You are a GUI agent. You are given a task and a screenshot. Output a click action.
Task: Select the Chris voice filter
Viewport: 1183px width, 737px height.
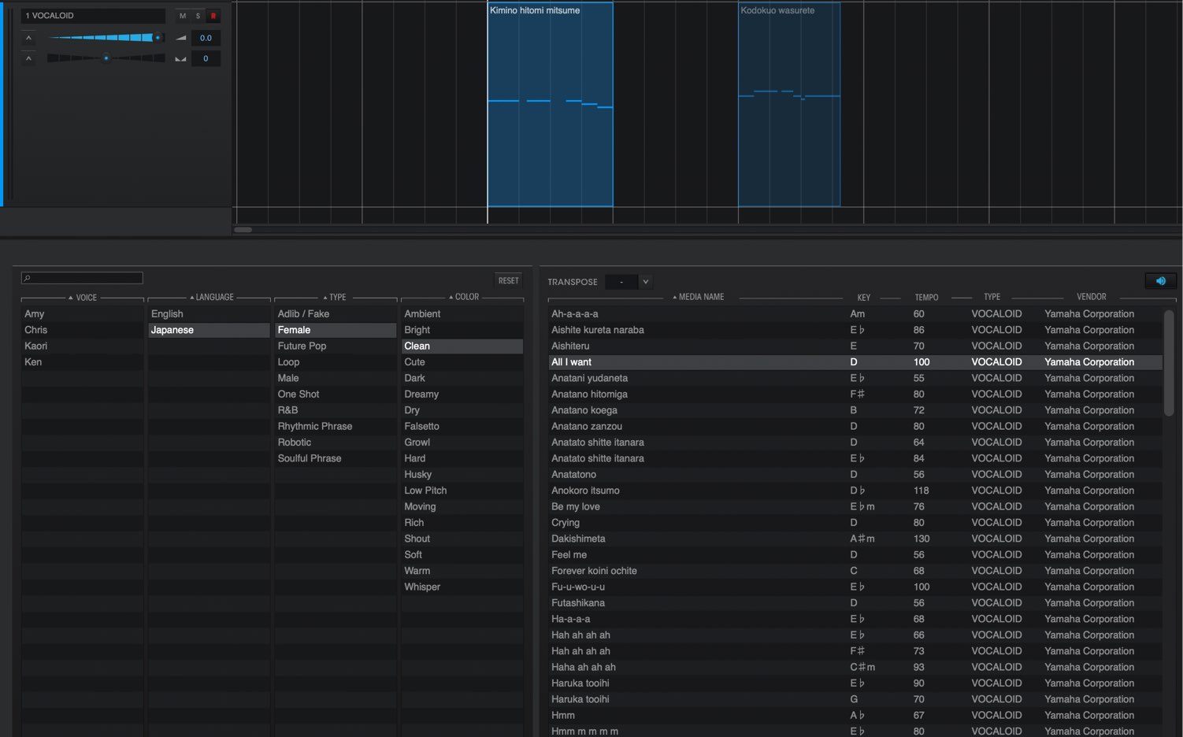[x=82, y=330]
